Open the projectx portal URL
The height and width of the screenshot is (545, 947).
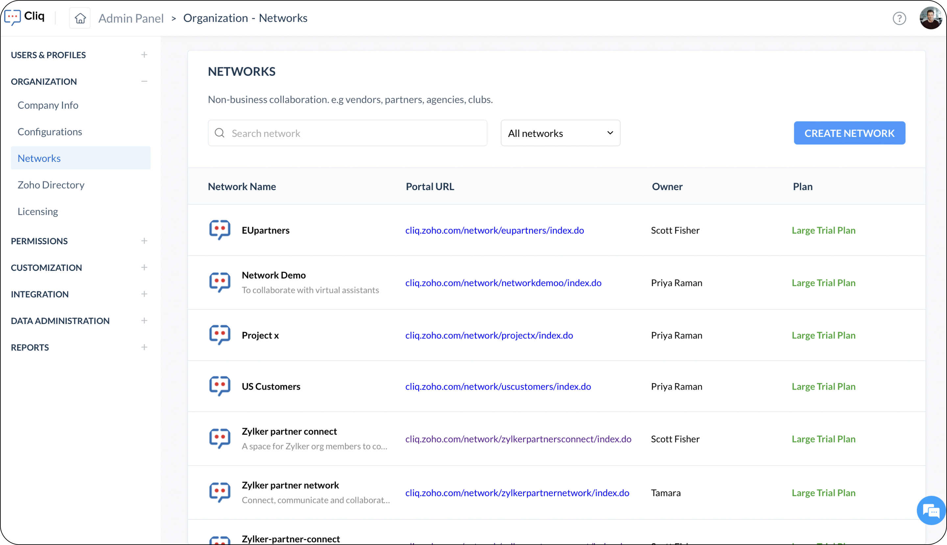point(489,335)
